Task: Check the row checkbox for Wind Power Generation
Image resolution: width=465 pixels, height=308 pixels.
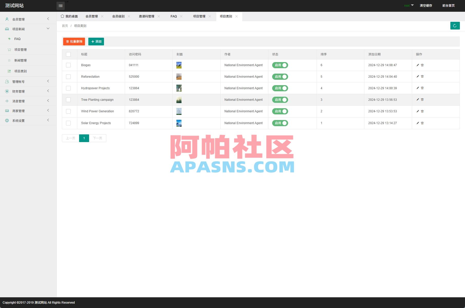Action: [x=68, y=111]
